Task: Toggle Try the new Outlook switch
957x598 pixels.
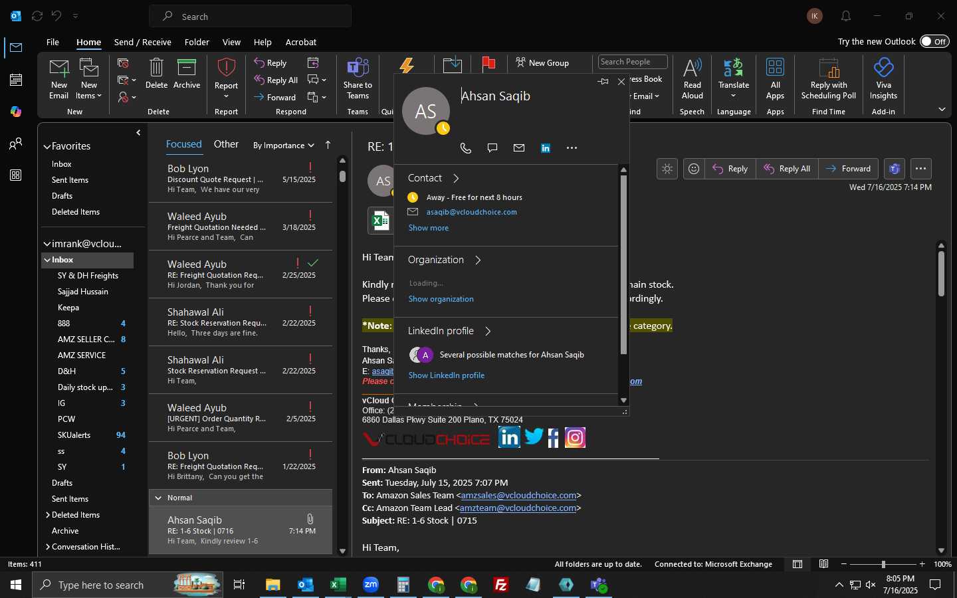Action: [934, 41]
